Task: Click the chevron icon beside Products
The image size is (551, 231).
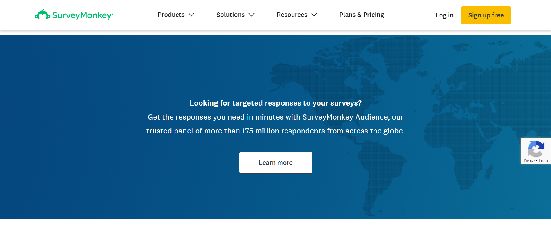Action: pyautogui.click(x=192, y=15)
